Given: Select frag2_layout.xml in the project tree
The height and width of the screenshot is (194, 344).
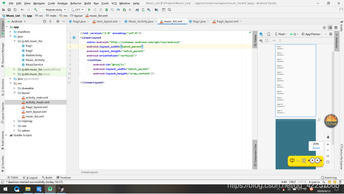Looking at the screenshot, I should tap(36, 107).
